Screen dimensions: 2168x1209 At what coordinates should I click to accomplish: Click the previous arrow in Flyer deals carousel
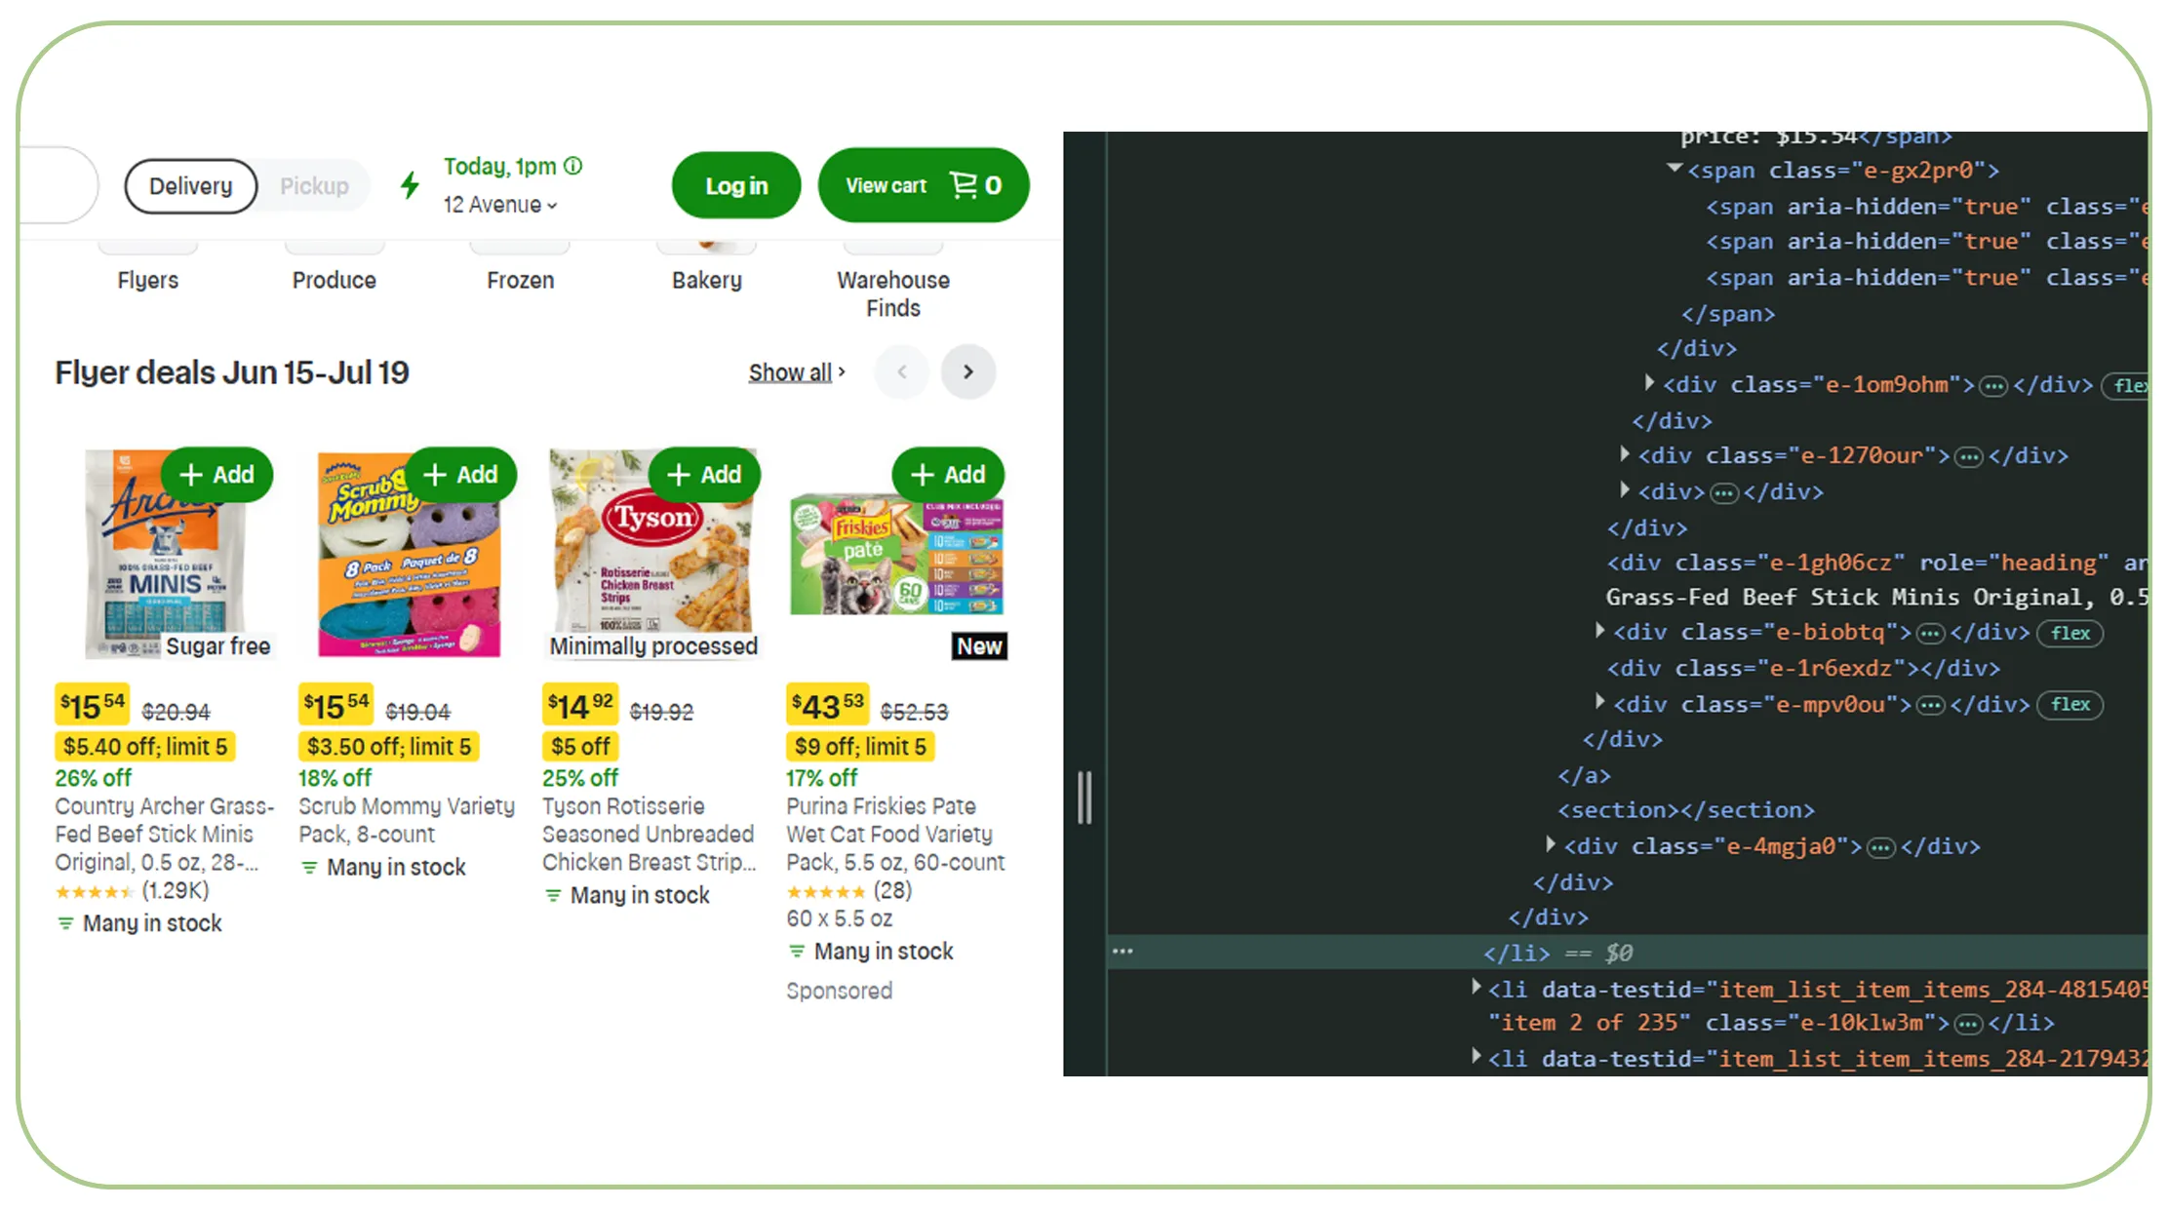click(902, 371)
